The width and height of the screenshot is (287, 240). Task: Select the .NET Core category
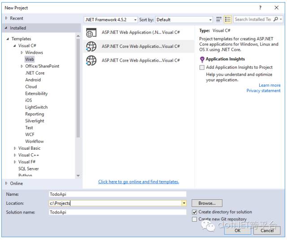(x=35, y=73)
